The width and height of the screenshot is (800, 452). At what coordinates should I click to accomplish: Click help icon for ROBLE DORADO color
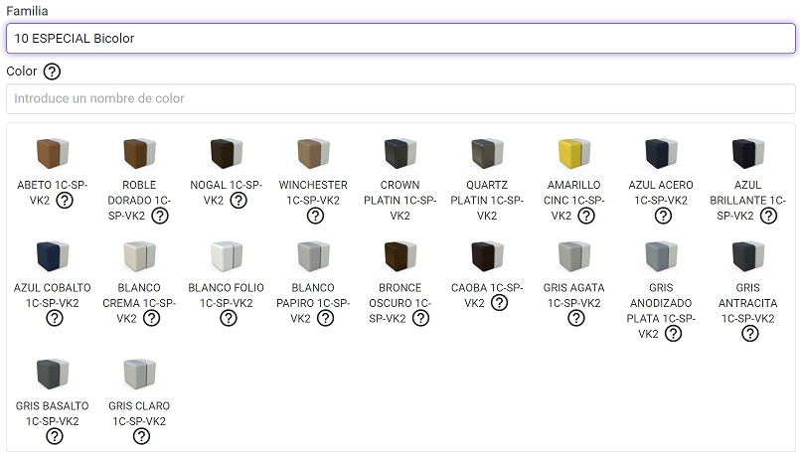[161, 216]
